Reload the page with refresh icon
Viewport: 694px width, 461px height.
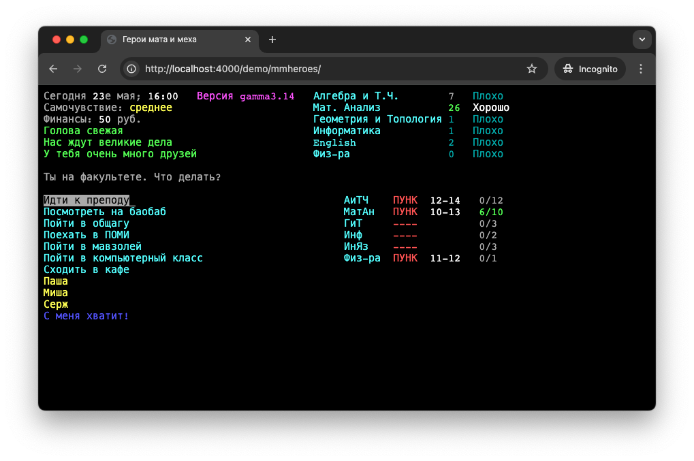click(102, 69)
